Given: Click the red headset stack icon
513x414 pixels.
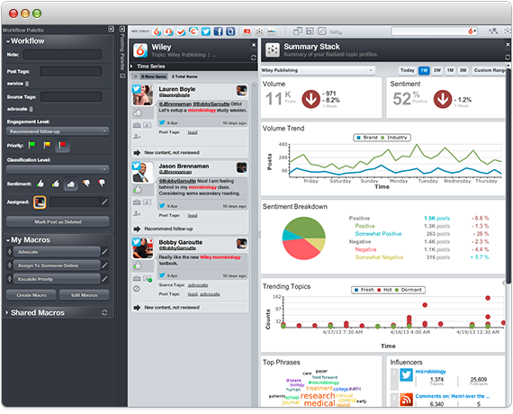Looking at the screenshot, I should click(169, 31).
